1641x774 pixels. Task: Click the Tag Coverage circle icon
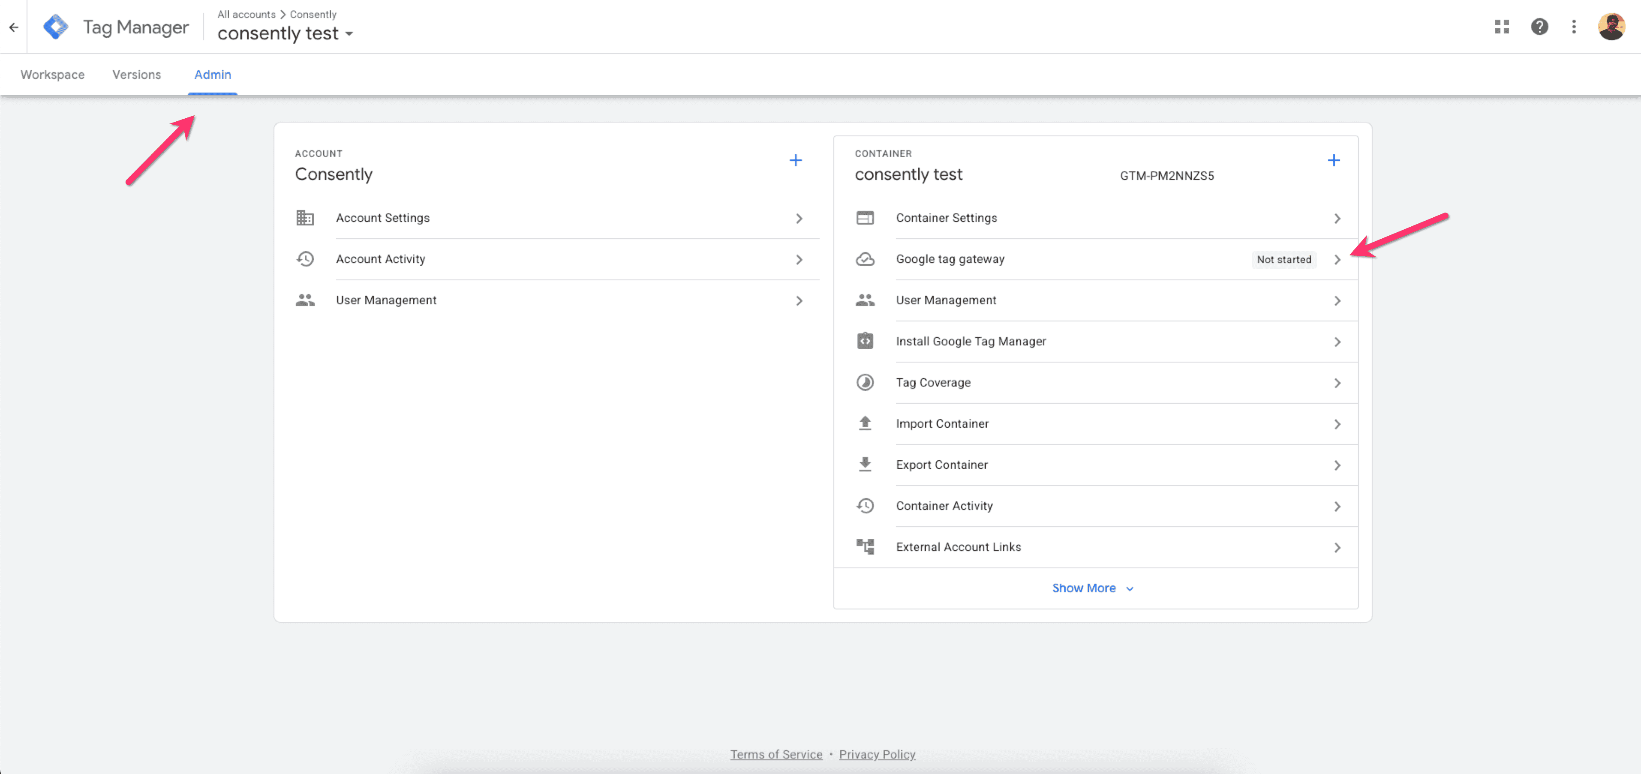click(x=865, y=382)
